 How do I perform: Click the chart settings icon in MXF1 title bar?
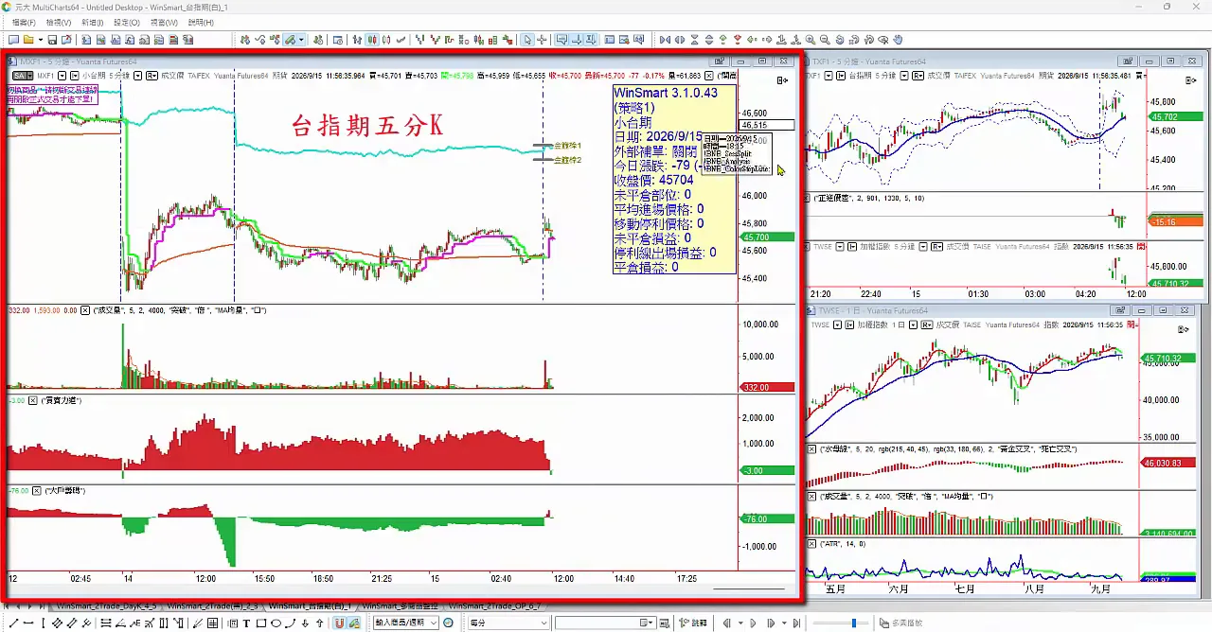point(720,61)
